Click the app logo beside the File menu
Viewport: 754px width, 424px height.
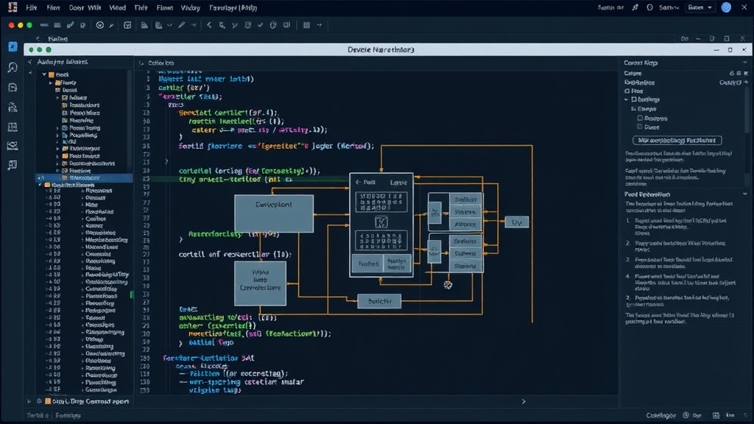13,7
